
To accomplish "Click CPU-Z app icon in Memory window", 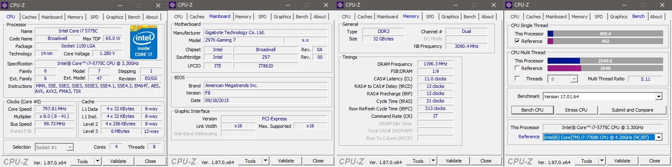I will coord(341,5).
